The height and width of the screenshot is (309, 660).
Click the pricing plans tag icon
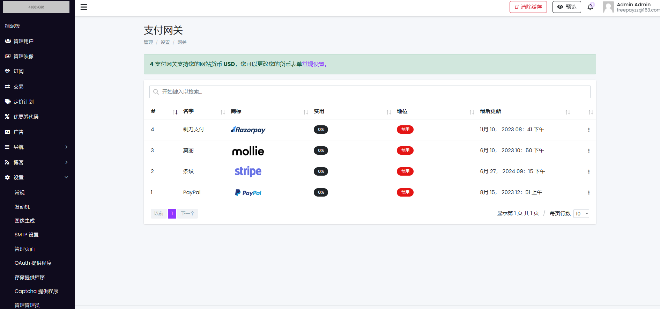coord(8,102)
